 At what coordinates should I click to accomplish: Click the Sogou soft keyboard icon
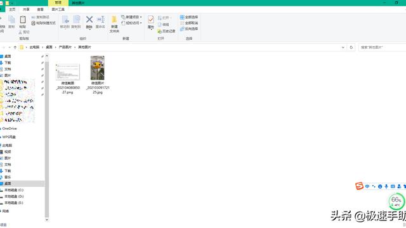[x=393, y=186]
